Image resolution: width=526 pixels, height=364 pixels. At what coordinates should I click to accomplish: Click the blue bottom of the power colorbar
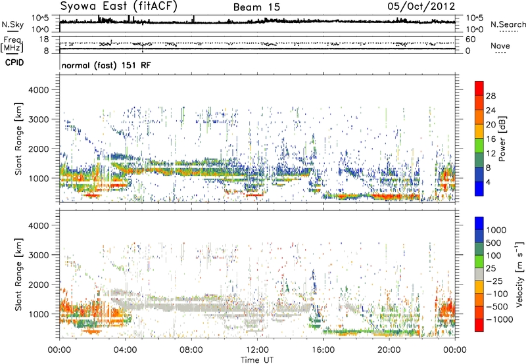pos(479,189)
